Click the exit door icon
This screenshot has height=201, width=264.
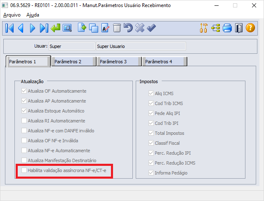point(239,28)
